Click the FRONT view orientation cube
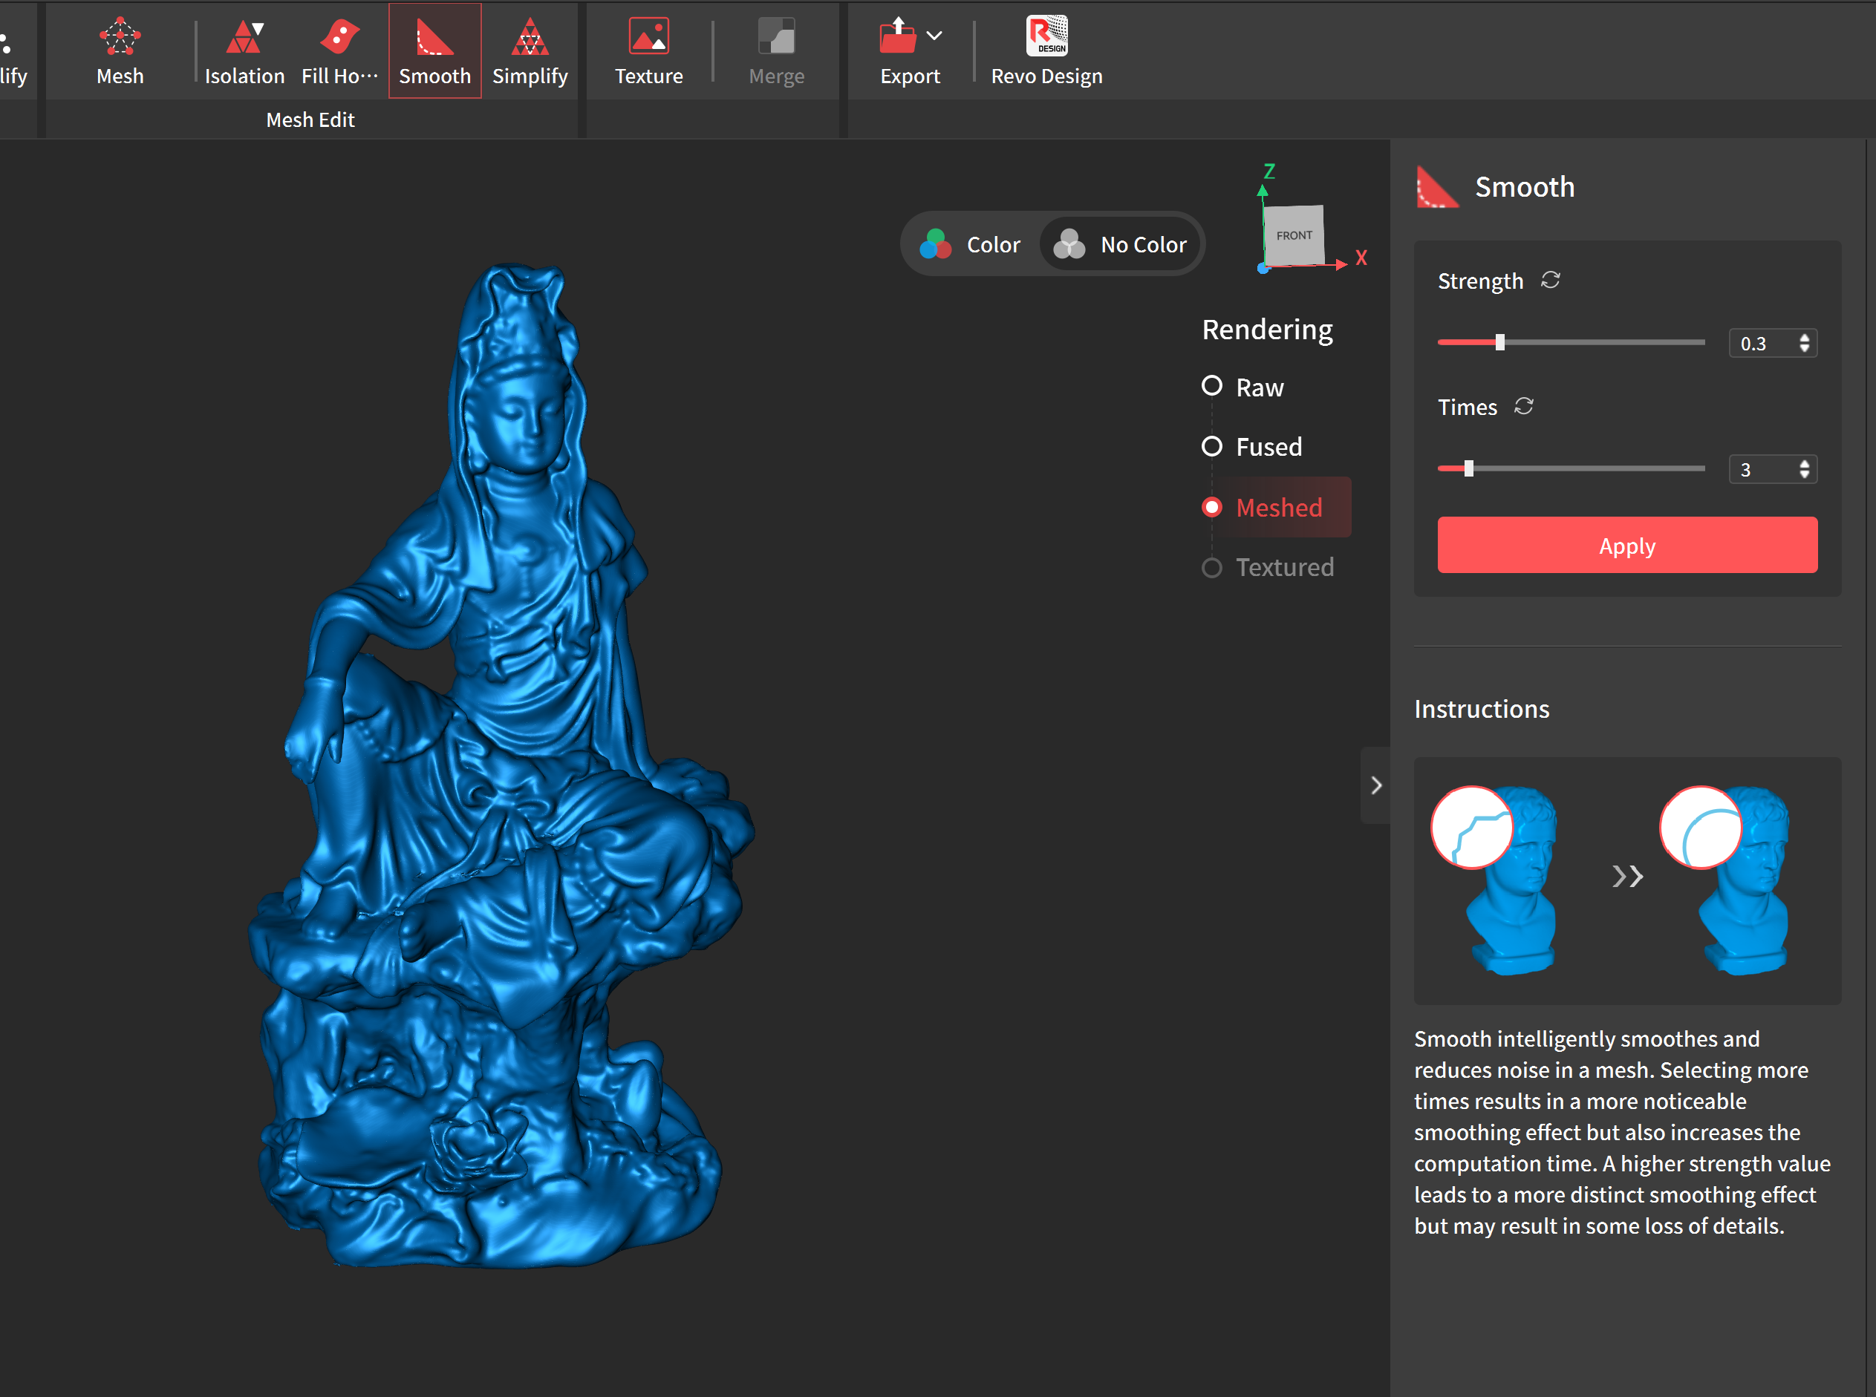The height and width of the screenshot is (1397, 1876). (1294, 235)
